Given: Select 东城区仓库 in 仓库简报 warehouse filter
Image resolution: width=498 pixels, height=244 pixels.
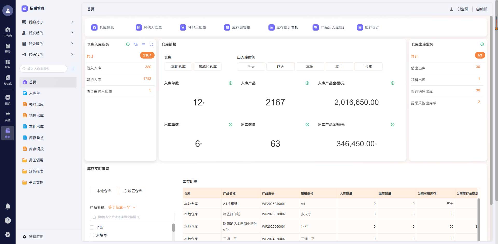Looking at the screenshot, I should click(x=208, y=67).
